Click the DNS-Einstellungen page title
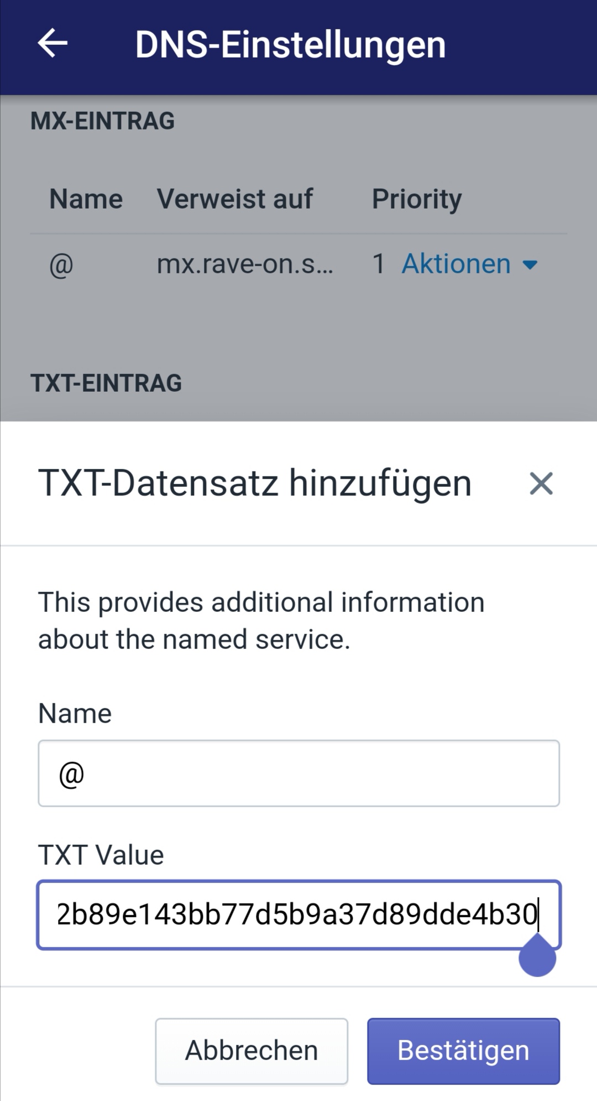The height and width of the screenshot is (1101, 597). [291, 44]
